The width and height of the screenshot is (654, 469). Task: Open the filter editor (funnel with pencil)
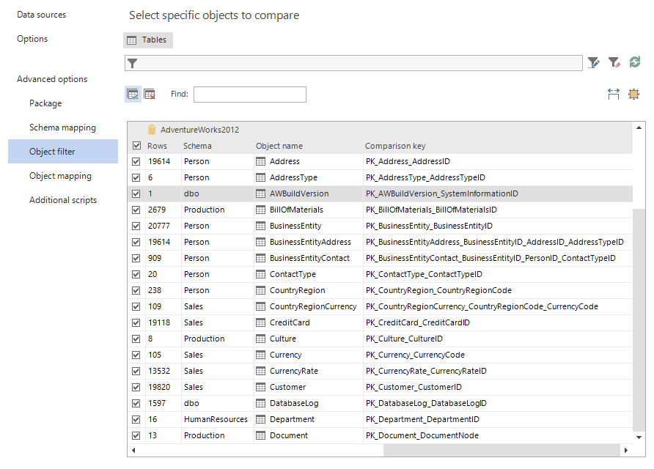594,62
